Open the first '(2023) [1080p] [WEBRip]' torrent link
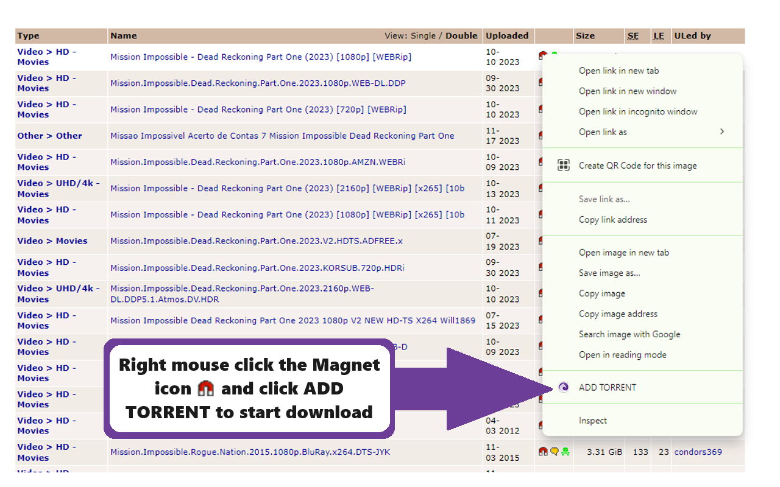This screenshot has width=780, height=487. [261, 57]
